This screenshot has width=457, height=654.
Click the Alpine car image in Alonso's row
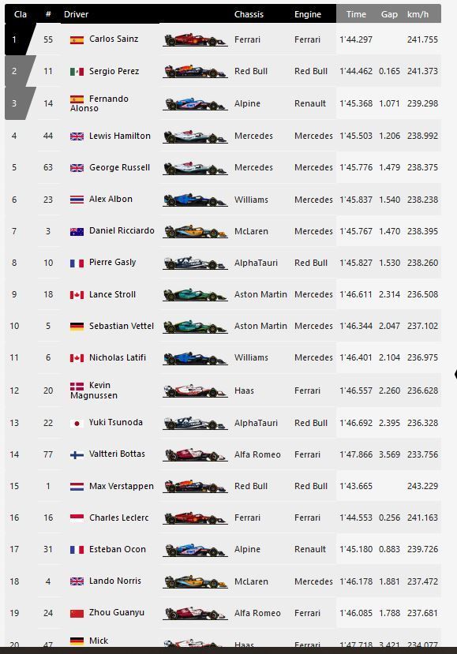point(195,104)
